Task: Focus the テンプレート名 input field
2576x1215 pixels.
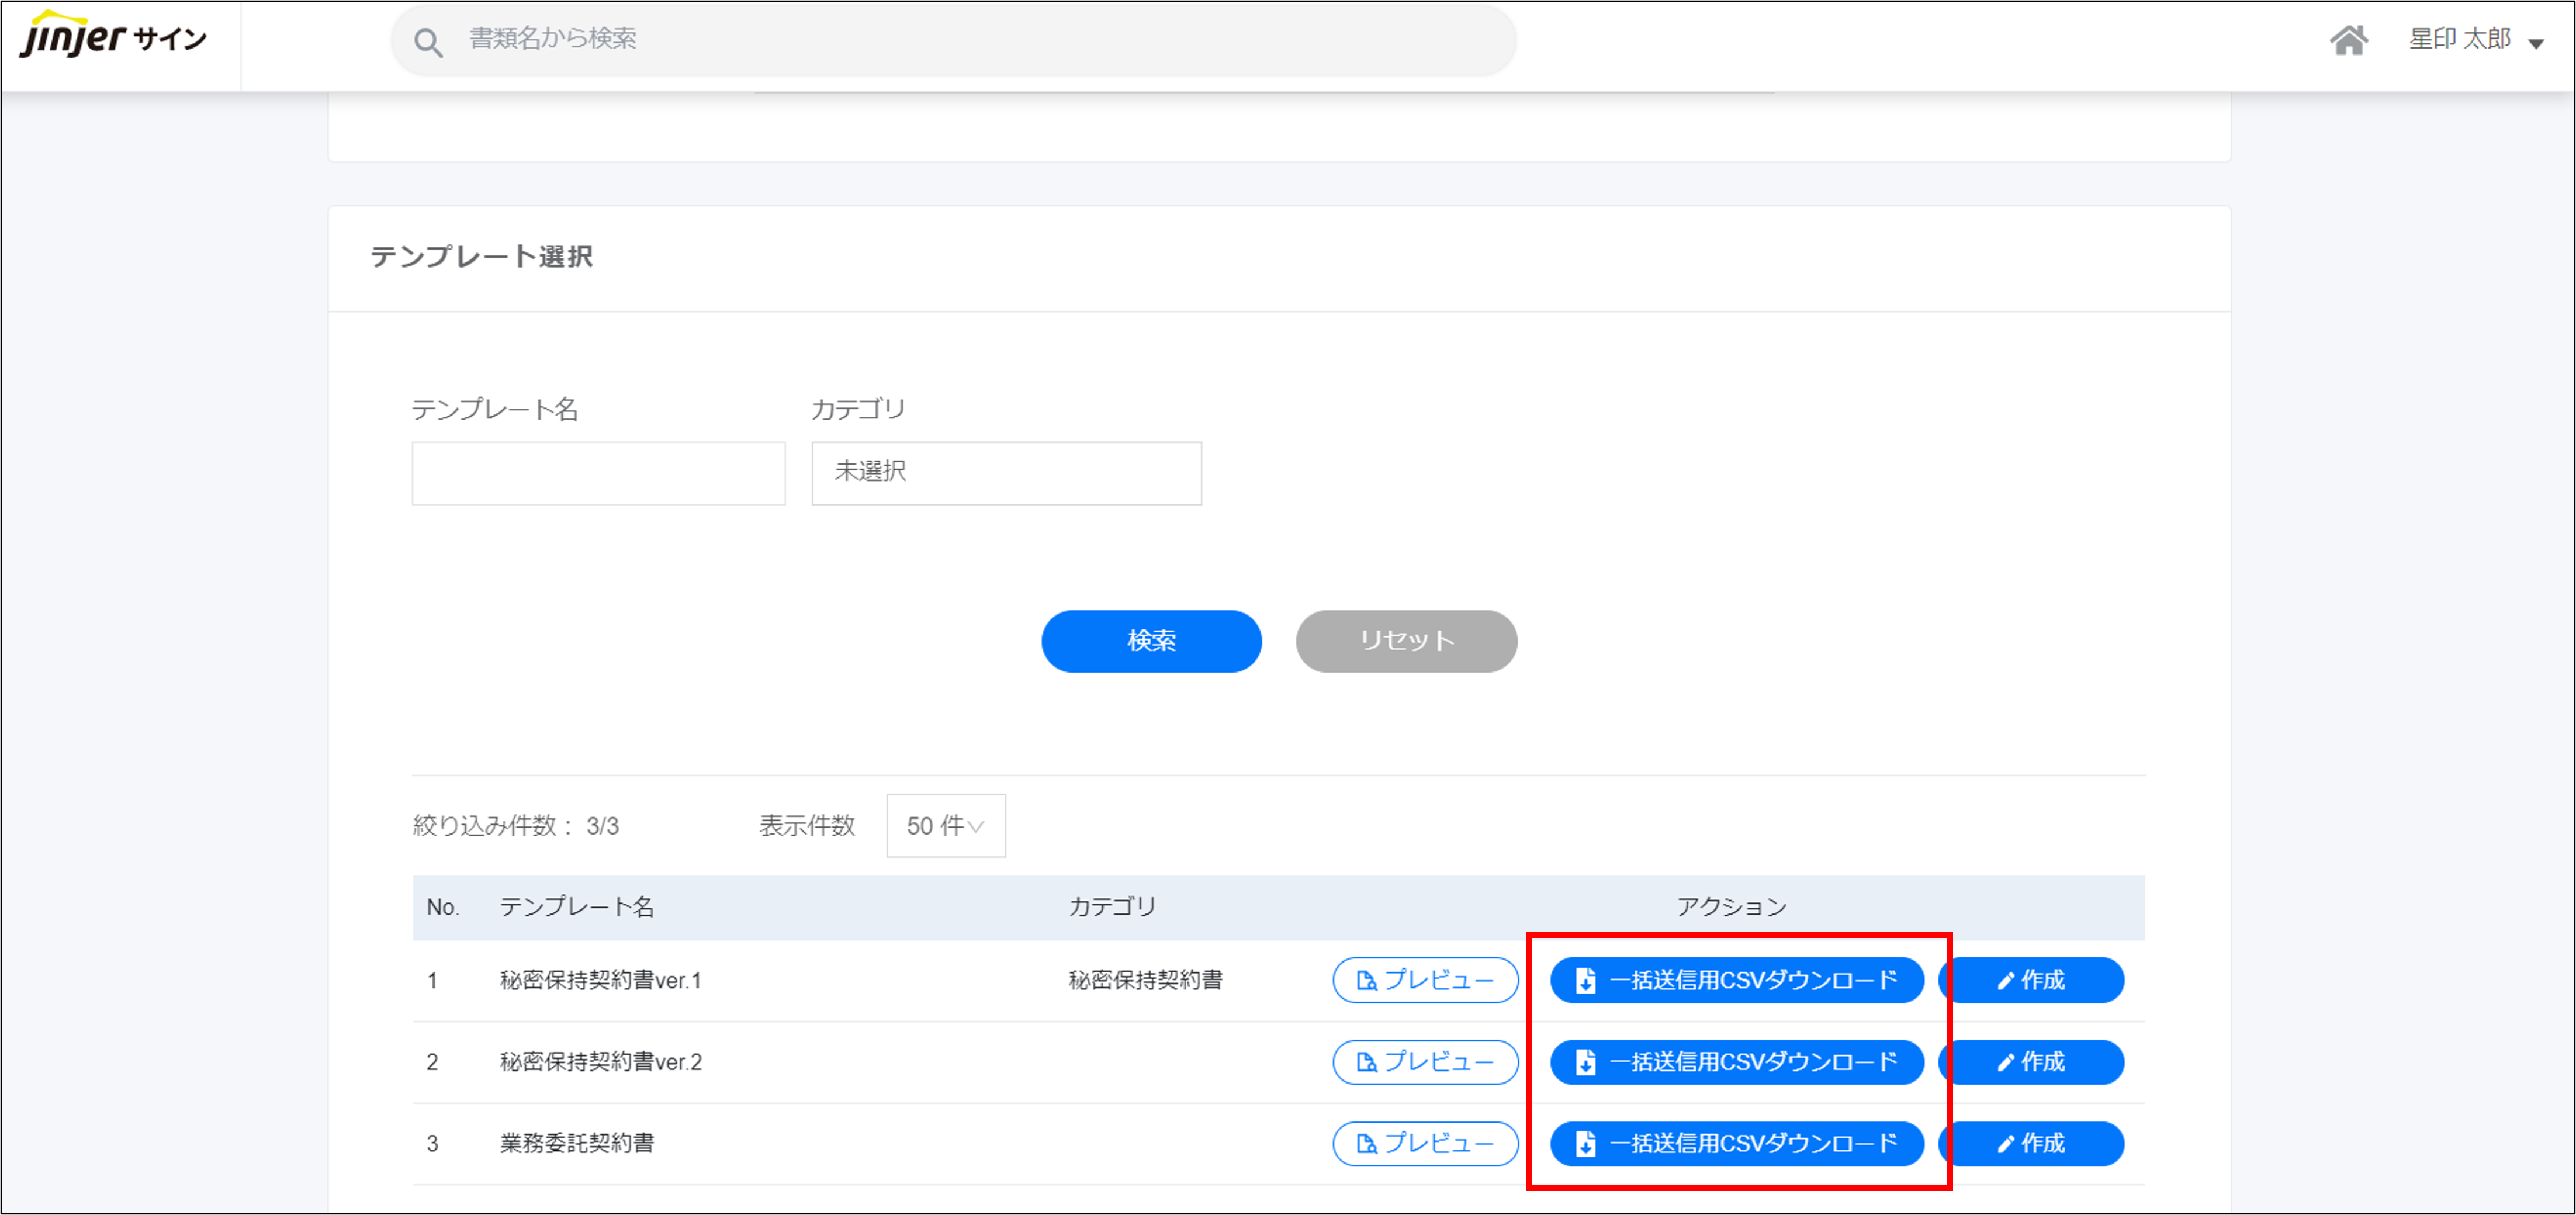Action: 598,473
